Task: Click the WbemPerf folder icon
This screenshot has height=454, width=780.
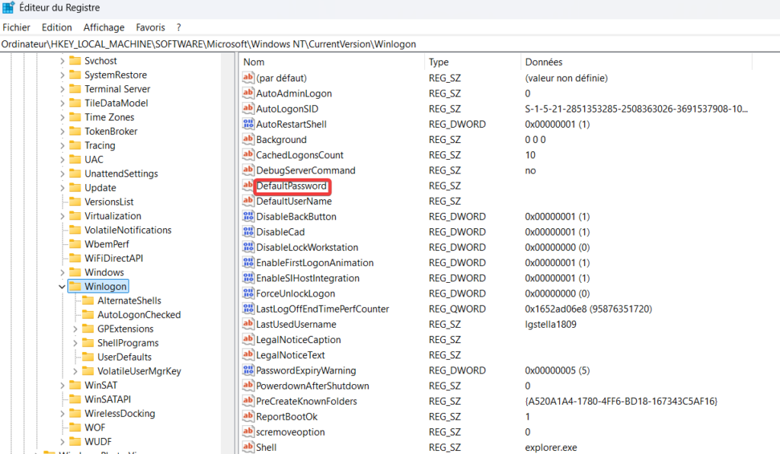Action: click(x=75, y=244)
